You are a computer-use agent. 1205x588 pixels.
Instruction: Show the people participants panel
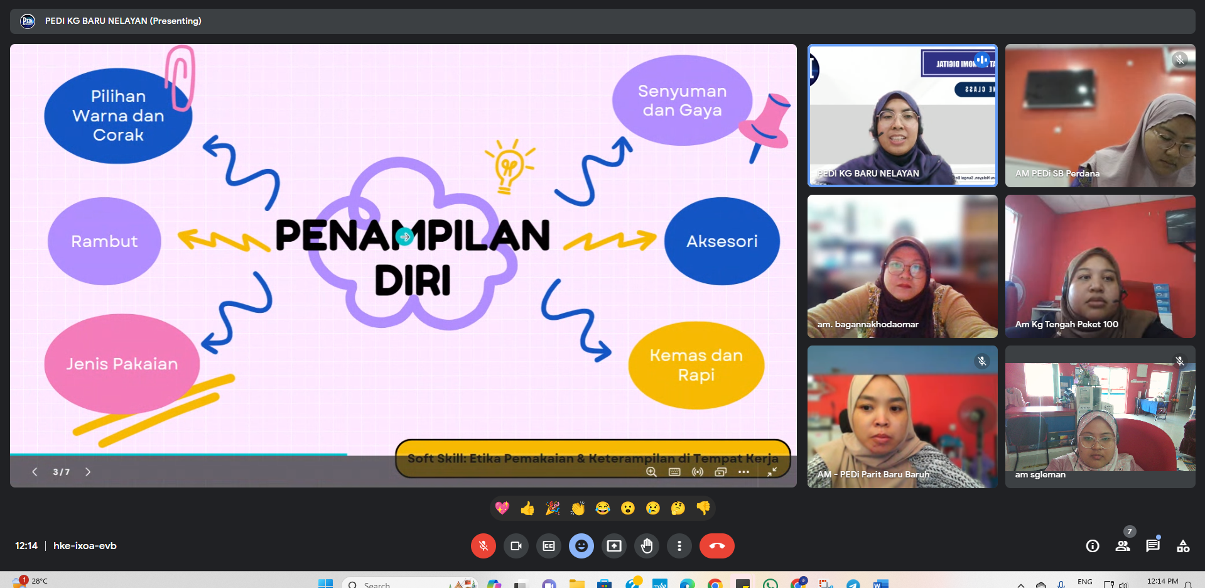[1123, 546]
